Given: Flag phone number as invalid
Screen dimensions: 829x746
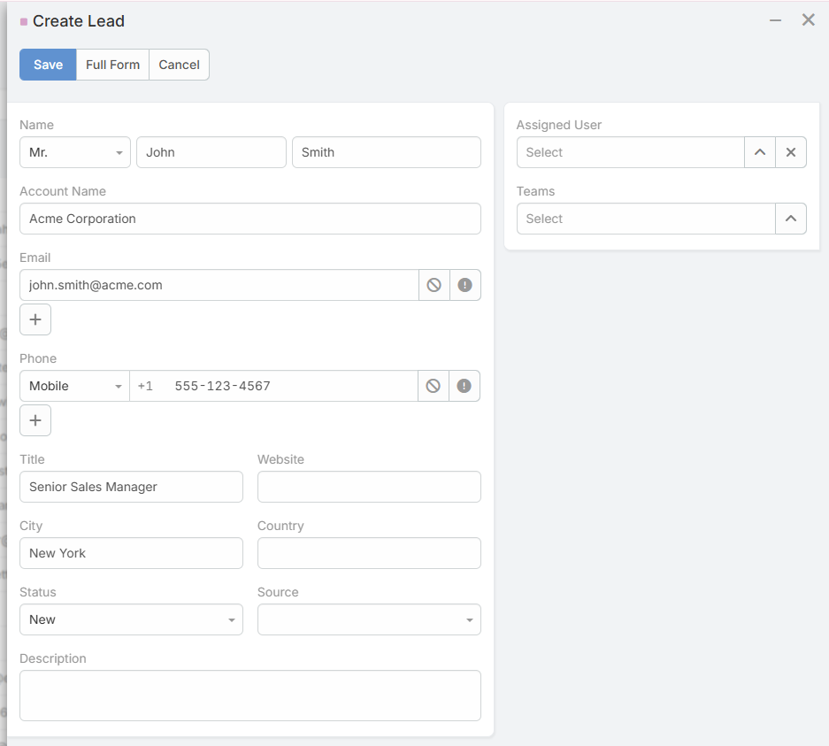Looking at the screenshot, I should click(x=464, y=386).
